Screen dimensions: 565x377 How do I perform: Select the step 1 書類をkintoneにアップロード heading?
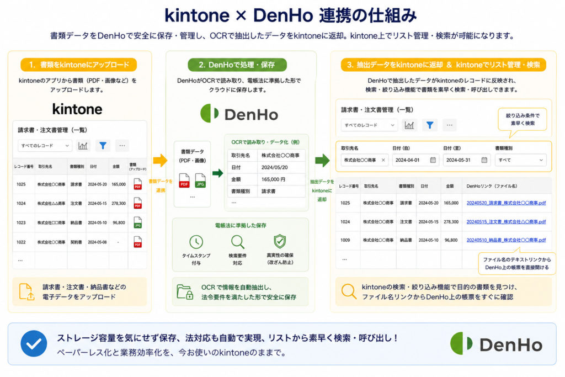tap(79, 65)
